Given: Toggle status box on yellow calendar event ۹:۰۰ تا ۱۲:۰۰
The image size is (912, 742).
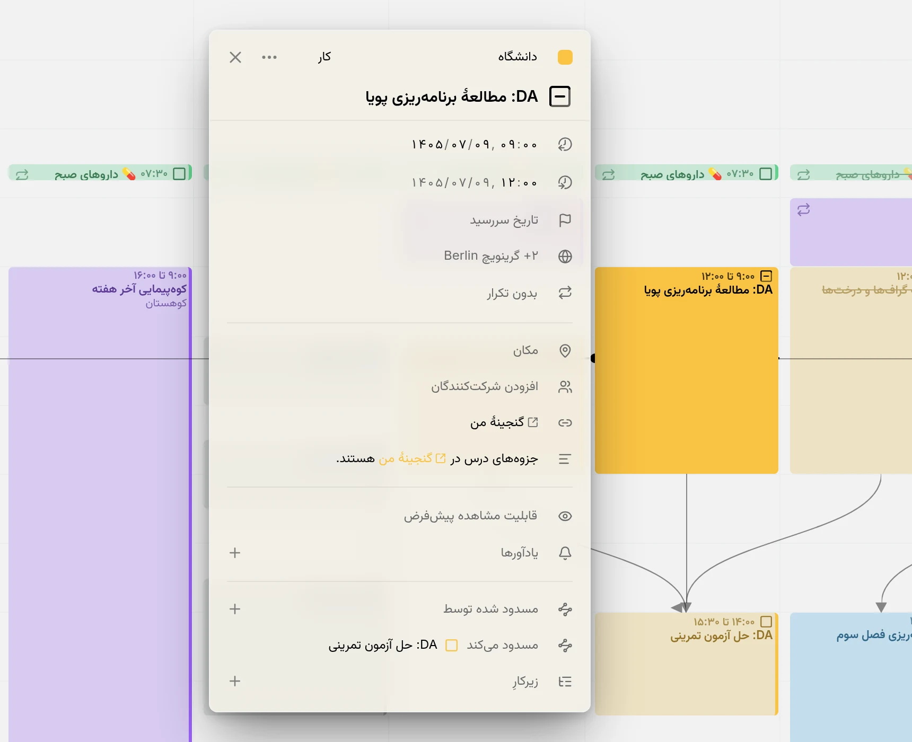Looking at the screenshot, I should coord(766,276).
